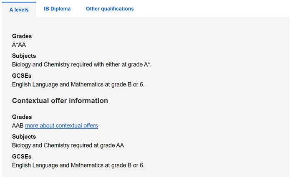
Task: Click the first Grades heading under A levels
Action: tap(22, 36)
